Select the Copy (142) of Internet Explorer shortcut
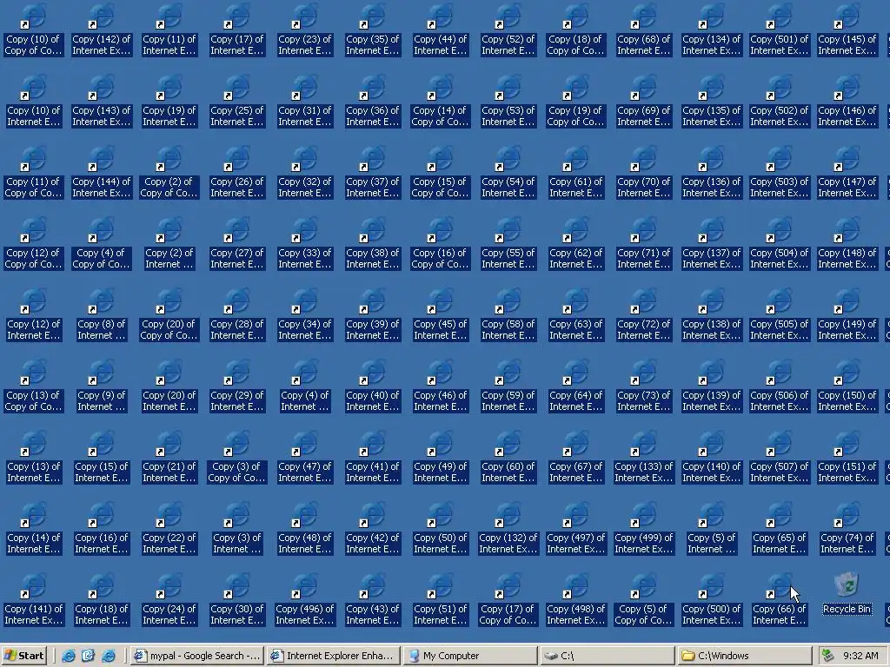The height and width of the screenshot is (667, 890). coord(102,30)
